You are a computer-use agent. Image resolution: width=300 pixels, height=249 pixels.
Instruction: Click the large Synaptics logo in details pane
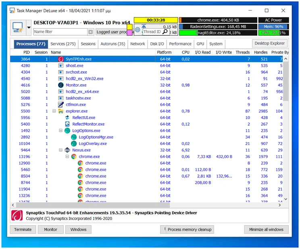tap(17, 216)
